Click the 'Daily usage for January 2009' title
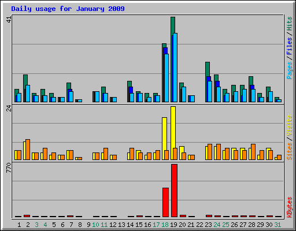296x231 pixels. 68,9
